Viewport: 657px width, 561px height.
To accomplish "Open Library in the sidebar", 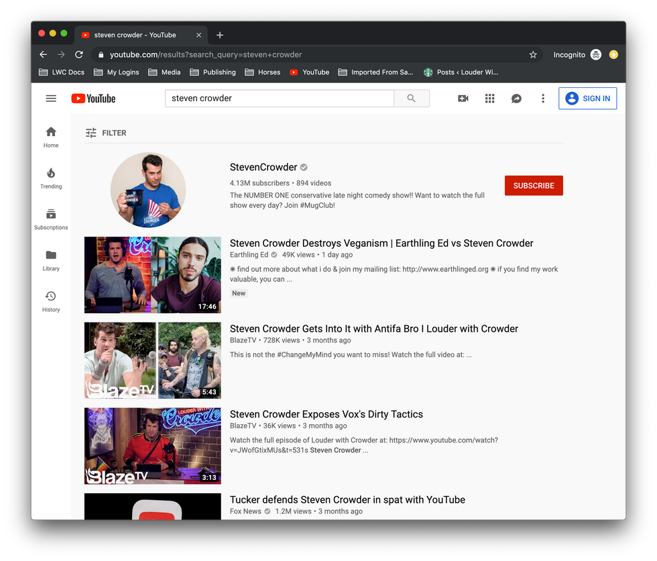I will 51,260.
